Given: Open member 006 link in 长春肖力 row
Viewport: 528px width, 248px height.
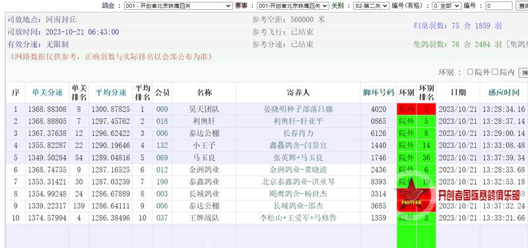Looking at the screenshot, I should [162, 133].
